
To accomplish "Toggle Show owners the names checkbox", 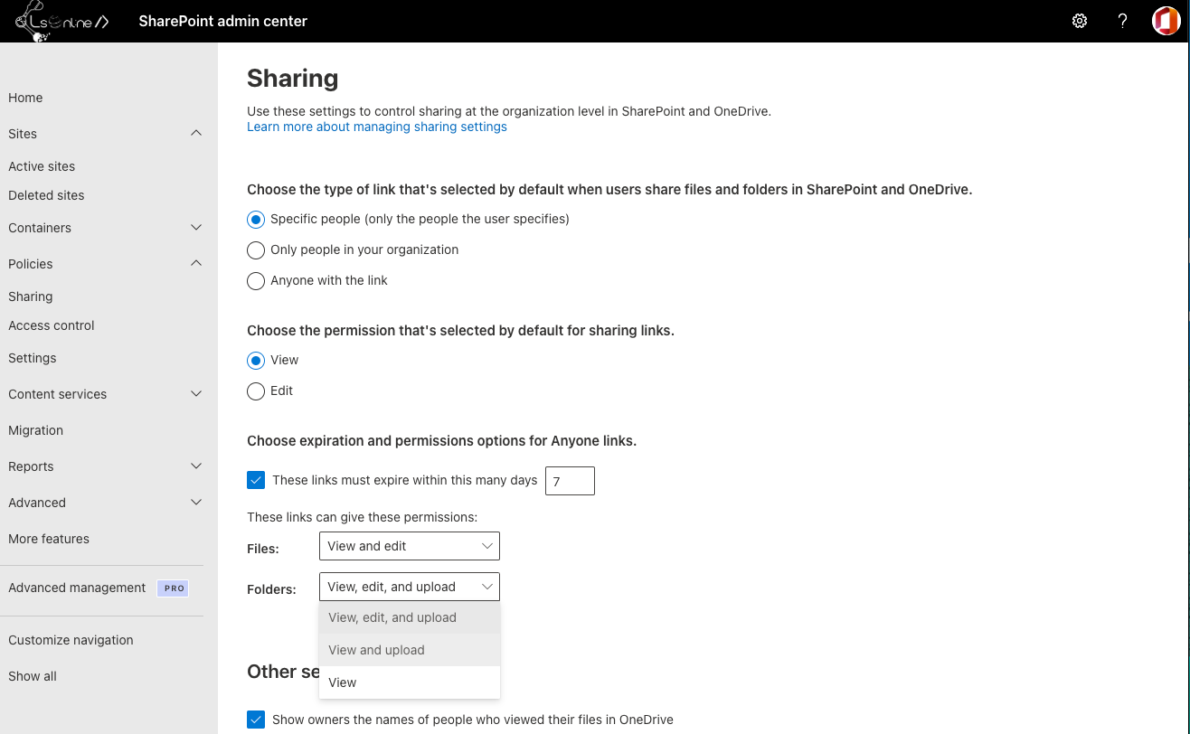I will [256, 720].
